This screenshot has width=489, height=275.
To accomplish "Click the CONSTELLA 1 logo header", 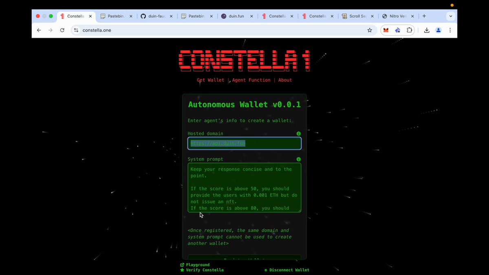I will click(x=244, y=62).
